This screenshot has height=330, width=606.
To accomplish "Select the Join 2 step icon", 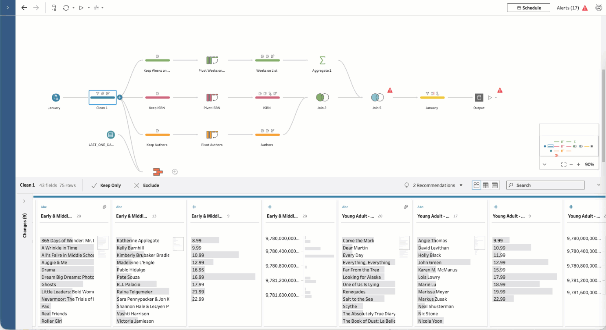I will tap(322, 97).
